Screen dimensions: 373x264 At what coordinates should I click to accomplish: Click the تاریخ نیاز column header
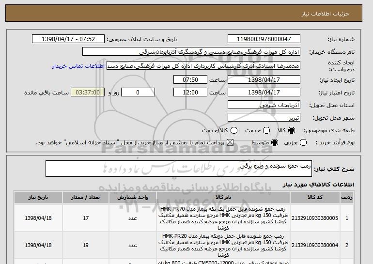pyautogui.click(x=38, y=198)
